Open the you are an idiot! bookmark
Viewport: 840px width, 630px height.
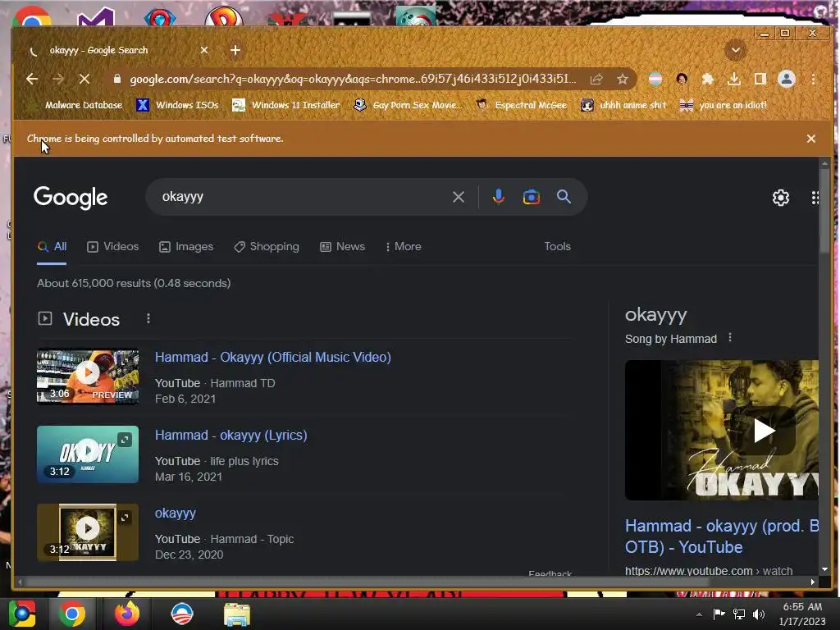(724, 105)
